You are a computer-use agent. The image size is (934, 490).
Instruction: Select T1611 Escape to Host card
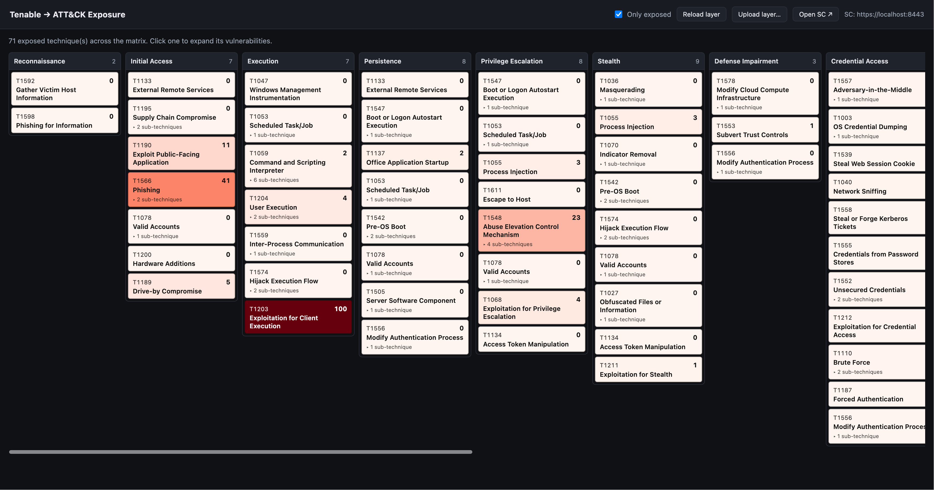click(x=532, y=194)
